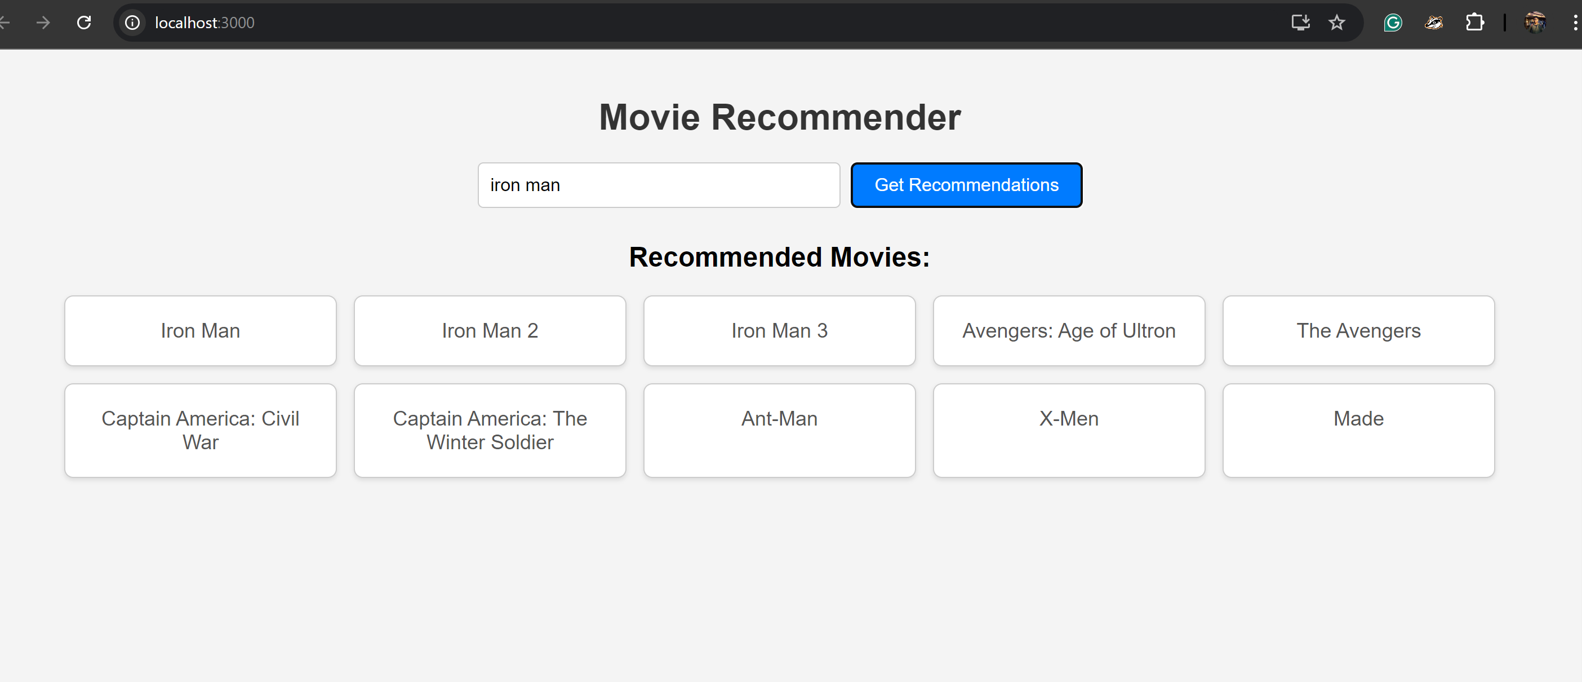Reload the page with refresh icon
Viewport: 1582px width, 682px height.
click(x=84, y=23)
